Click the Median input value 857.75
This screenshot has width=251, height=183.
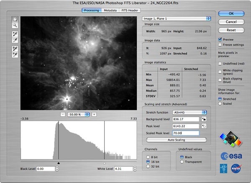(174, 91)
